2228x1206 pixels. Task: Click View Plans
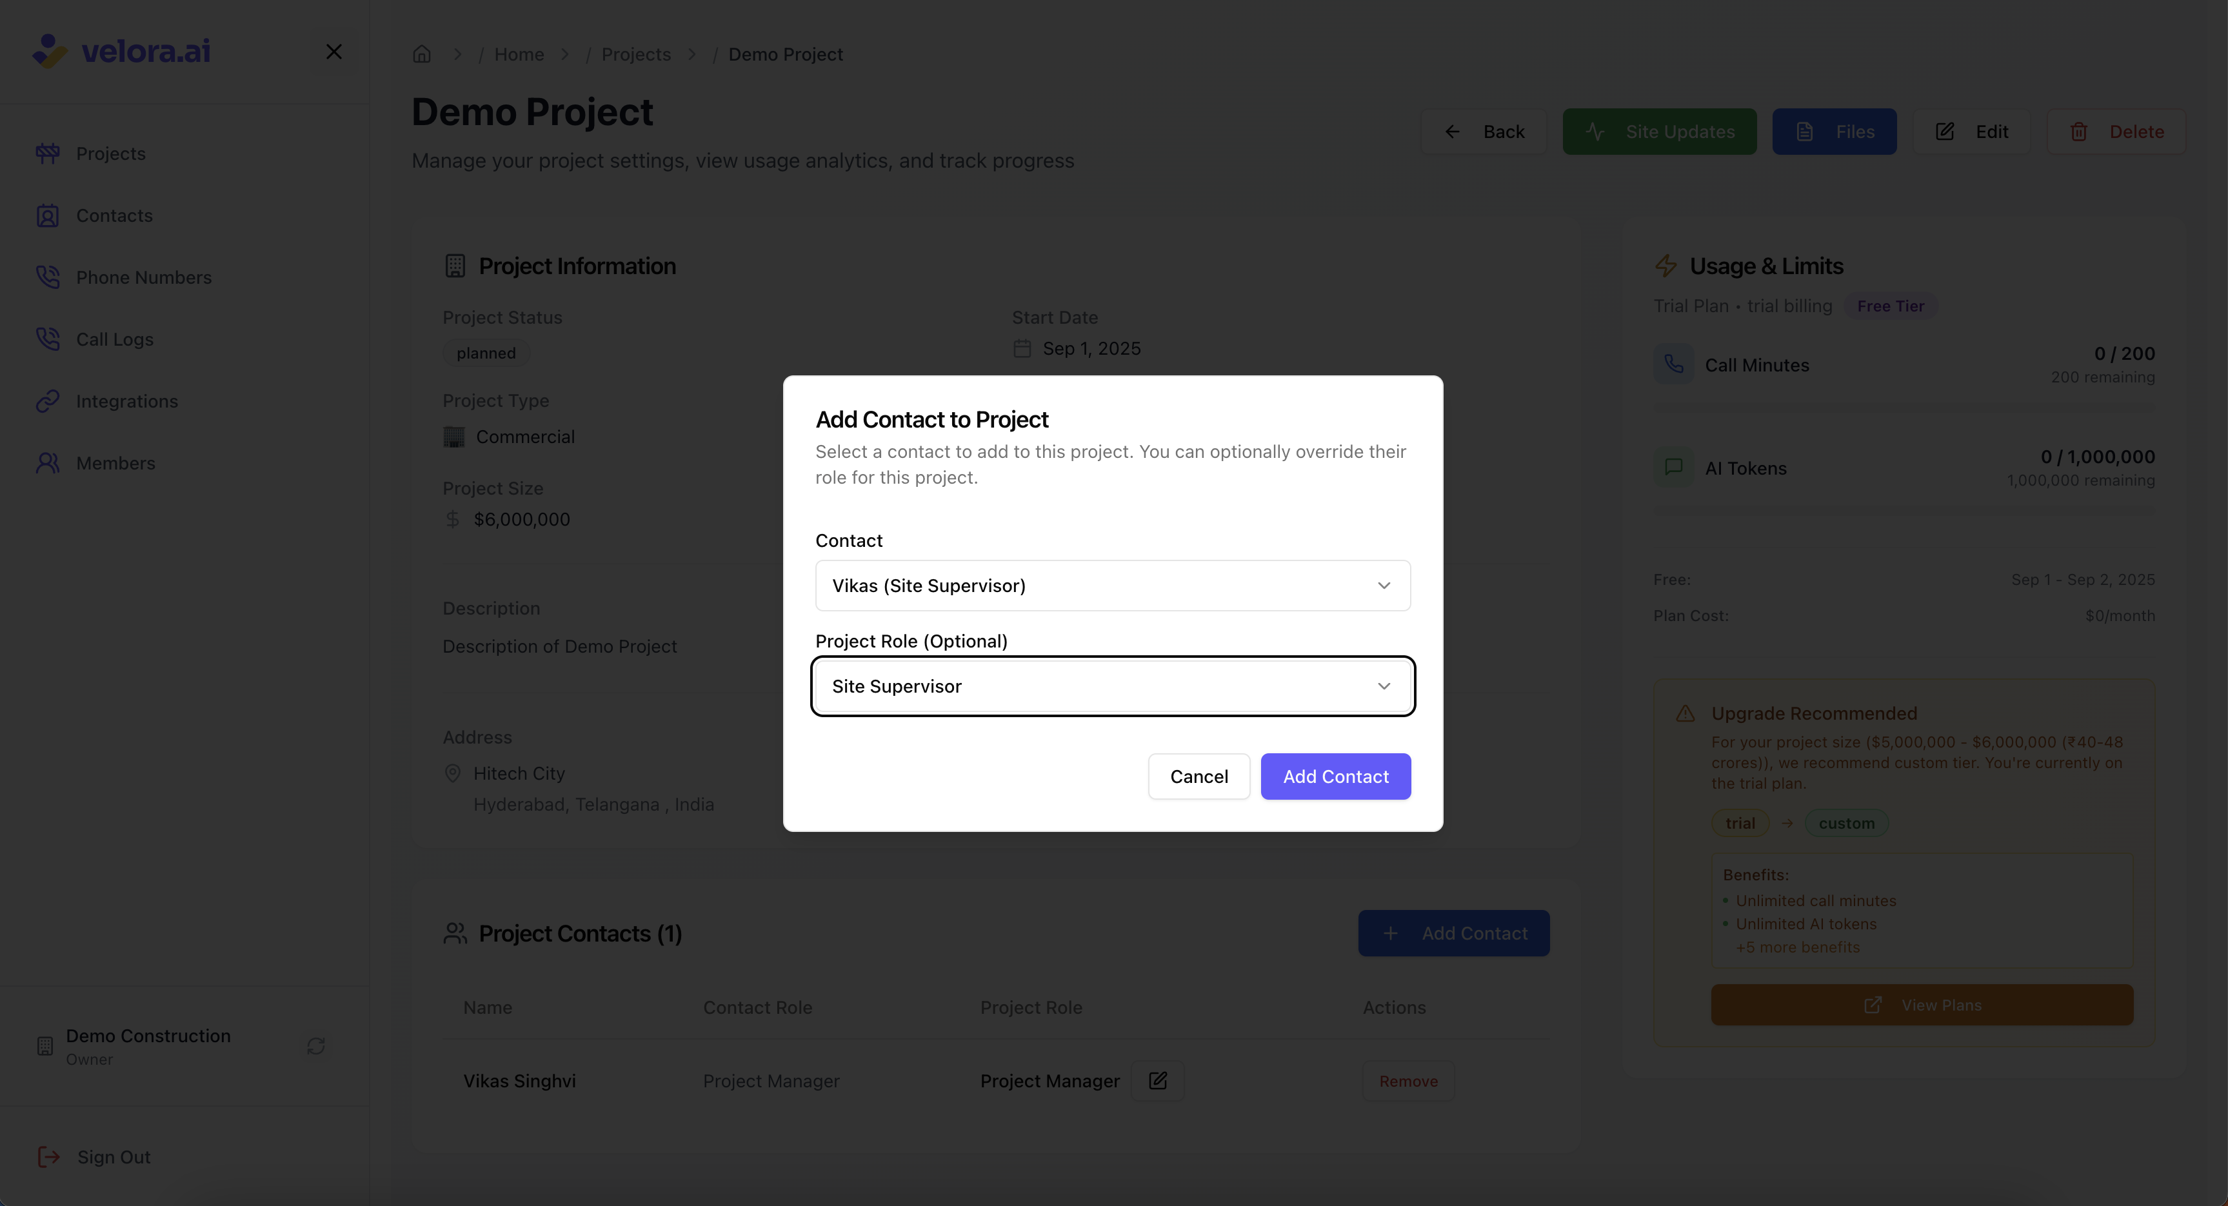[1922, 1005]
